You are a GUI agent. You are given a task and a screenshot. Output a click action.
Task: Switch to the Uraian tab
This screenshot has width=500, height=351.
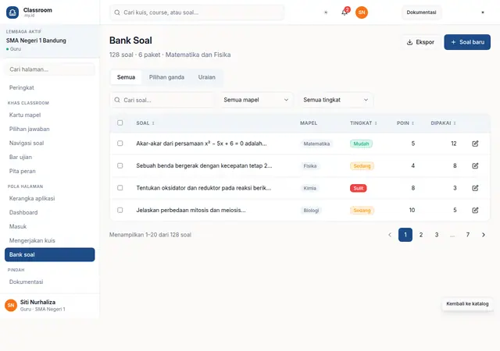click(x=206, y=77)
